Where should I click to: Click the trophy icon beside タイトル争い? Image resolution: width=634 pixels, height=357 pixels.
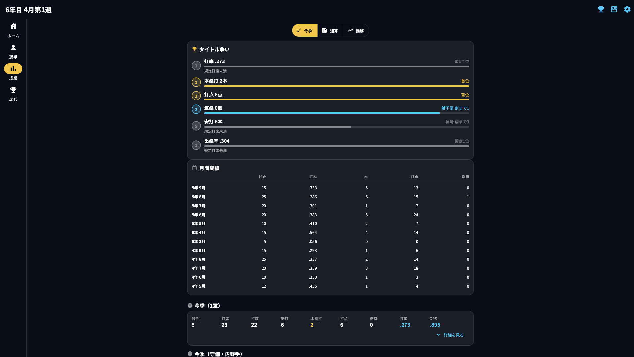point(194,49)
